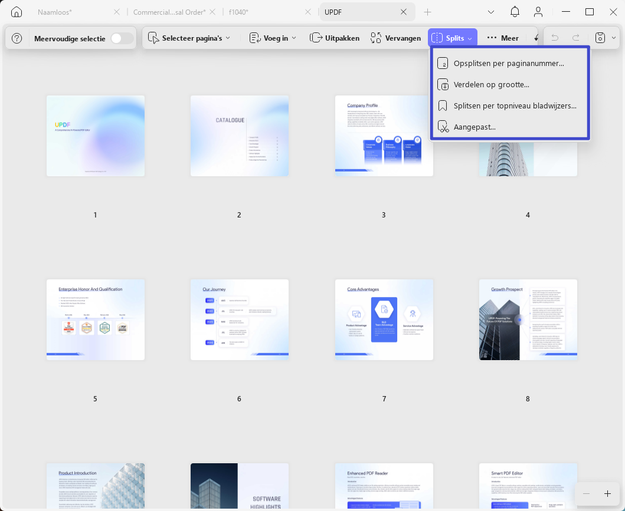625x511 pixels.
Task: Go to the Home icon
Action: tap(17, 12)
